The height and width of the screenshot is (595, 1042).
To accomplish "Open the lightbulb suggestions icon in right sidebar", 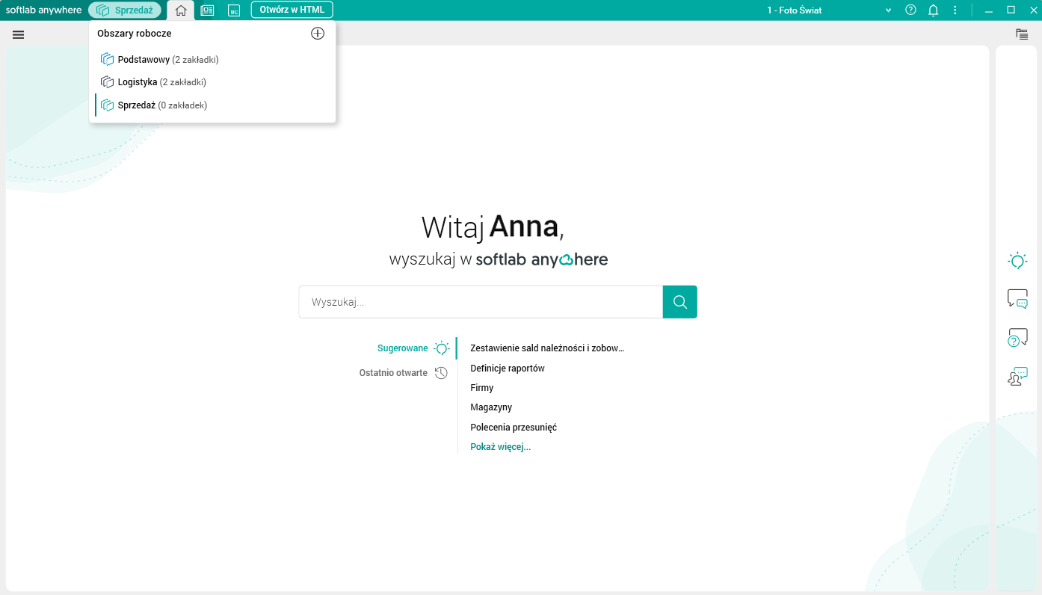I will (x=1017, y=261).
